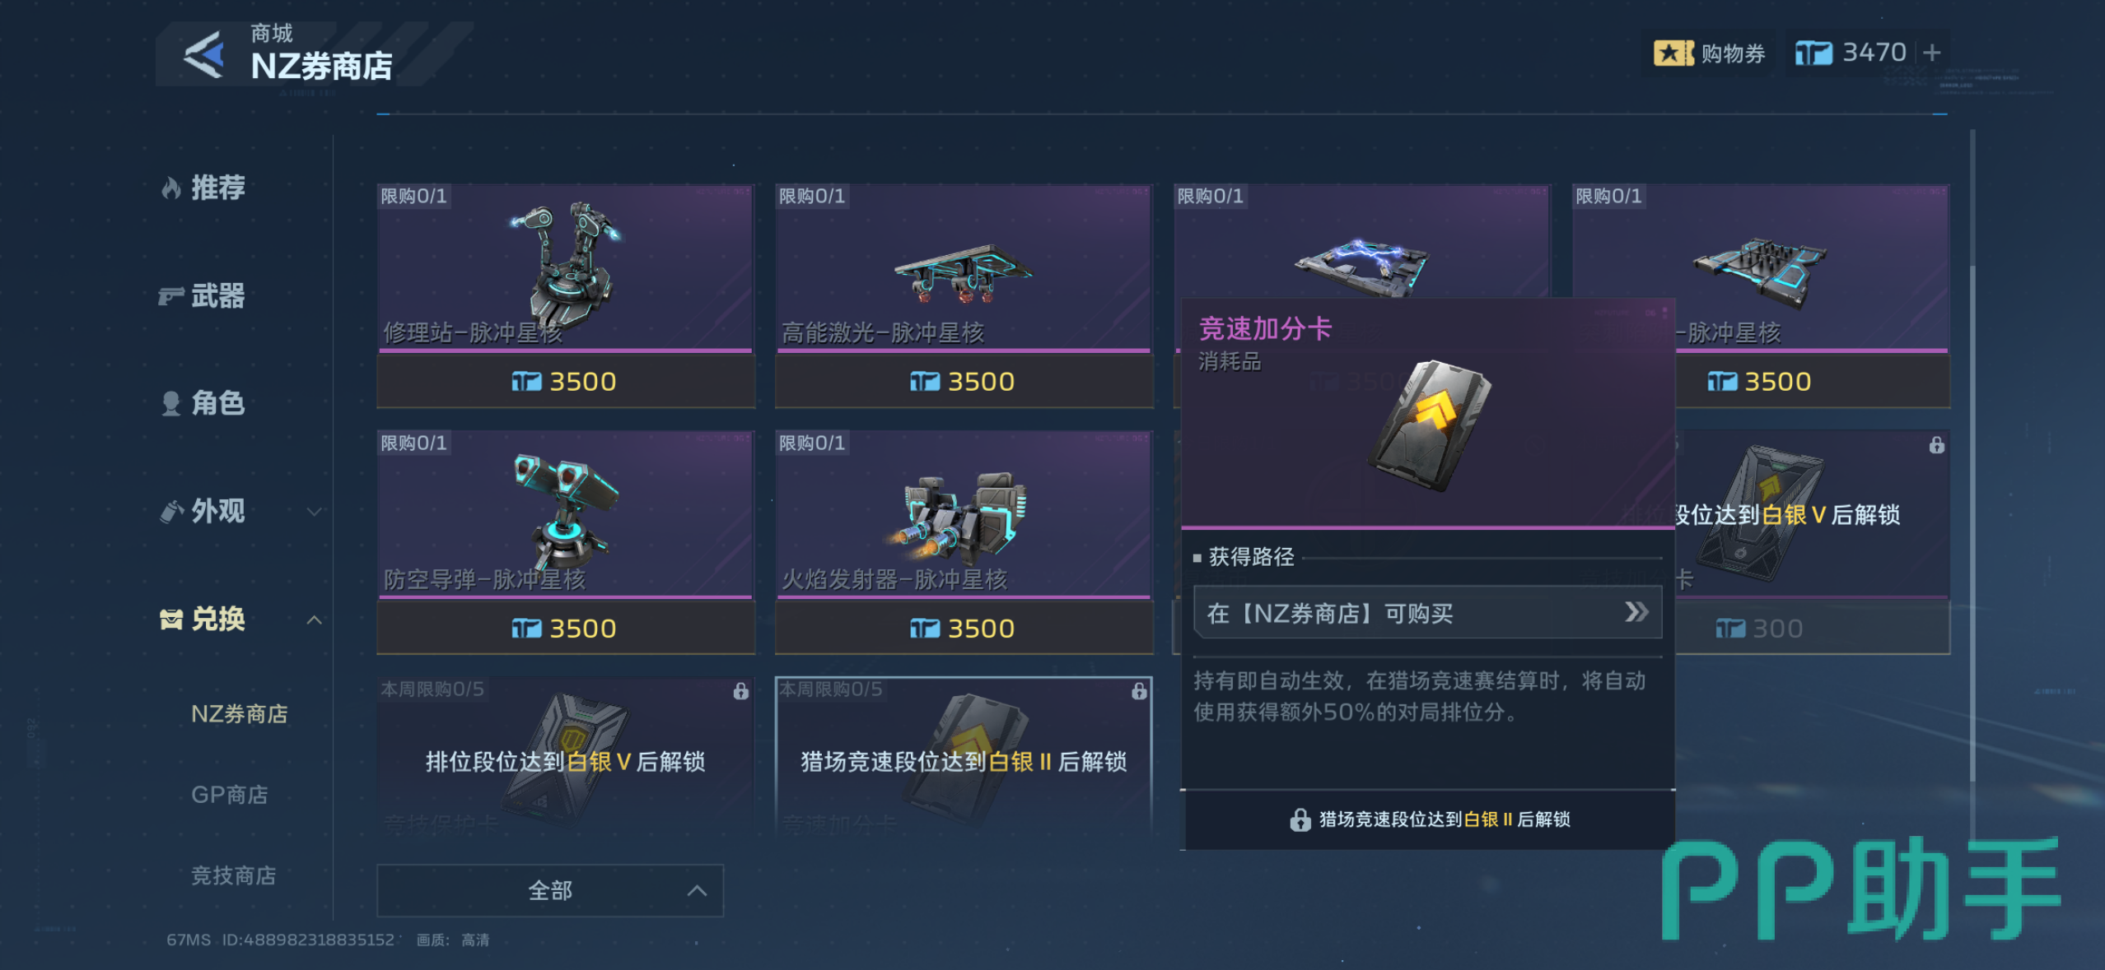Image resolution: width=2105 pixels, height=970 pixels.
Task: Select the 推荐 flame category
Action: coord(203,188)
